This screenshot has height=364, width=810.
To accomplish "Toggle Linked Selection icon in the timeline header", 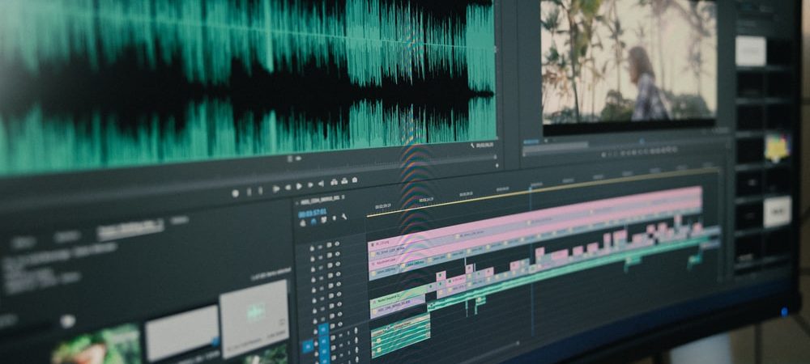I will pyautogui.click(x=324, y=220).
